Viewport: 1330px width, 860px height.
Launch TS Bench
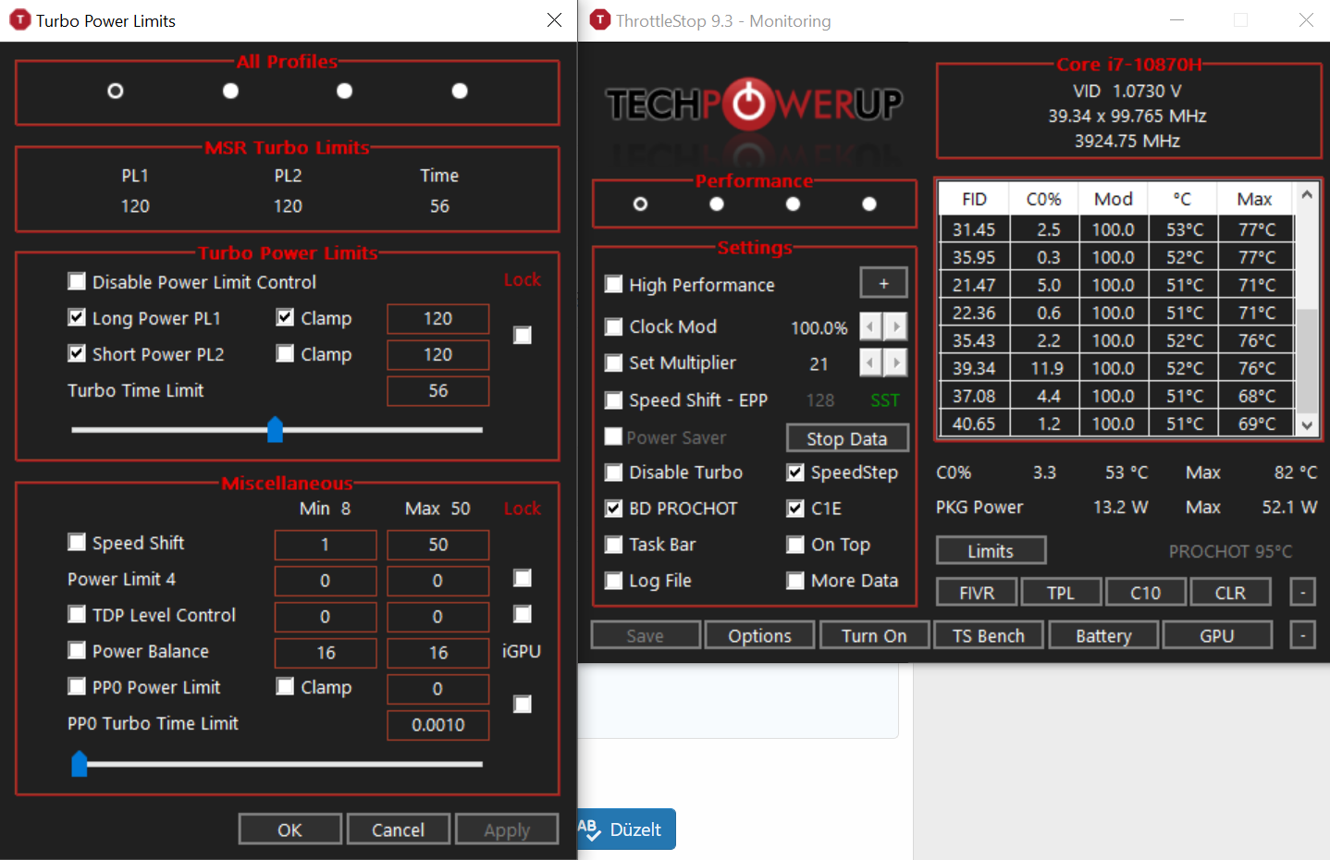[989, 635]
